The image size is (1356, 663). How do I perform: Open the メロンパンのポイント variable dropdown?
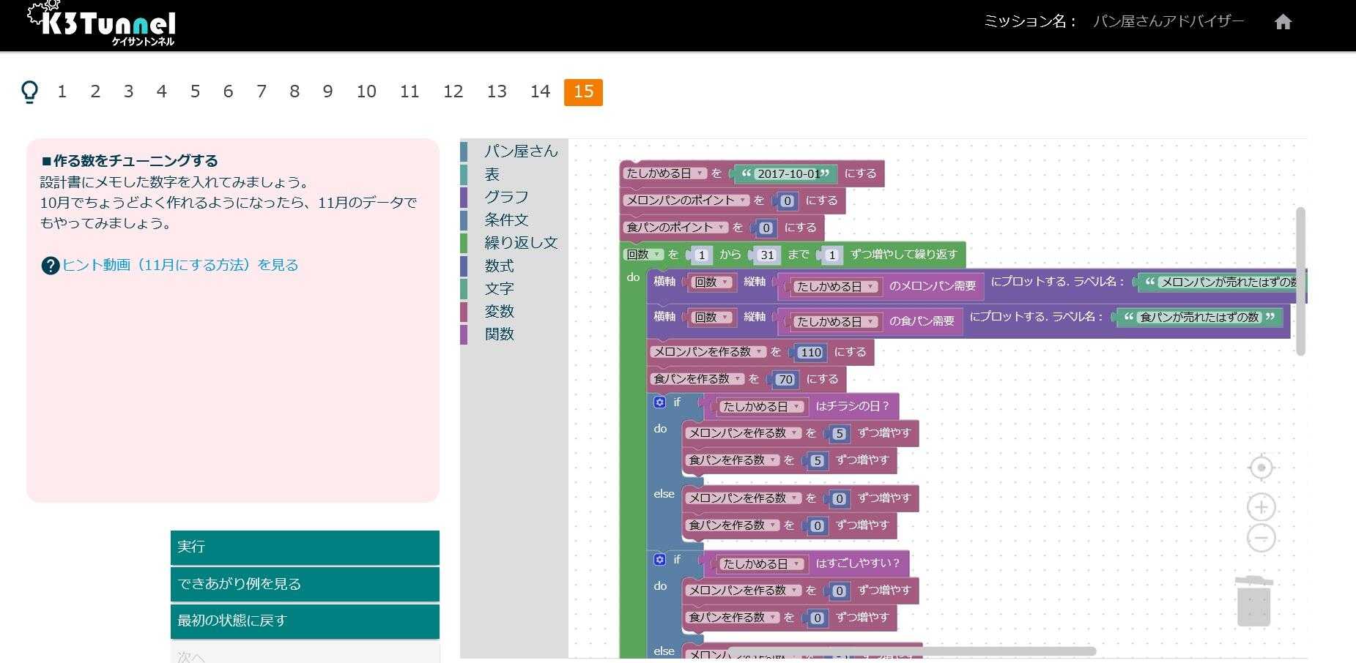[x=744, y=201]
